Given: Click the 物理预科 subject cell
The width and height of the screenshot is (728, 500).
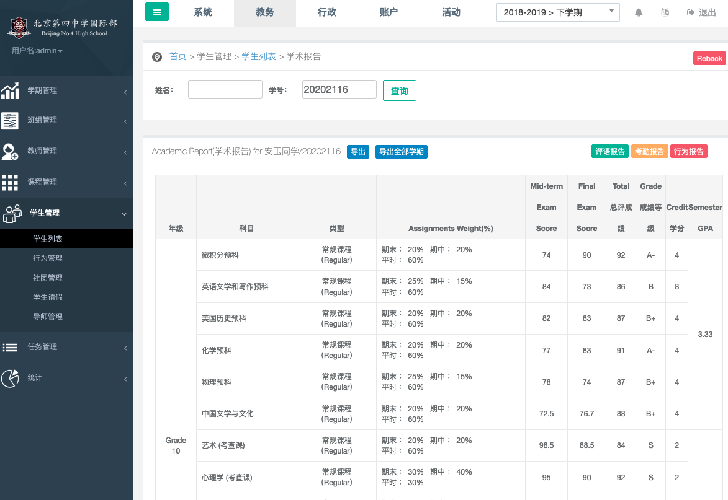Looking at the screenshot, I should pyautogui.click(x=246, y=382).
